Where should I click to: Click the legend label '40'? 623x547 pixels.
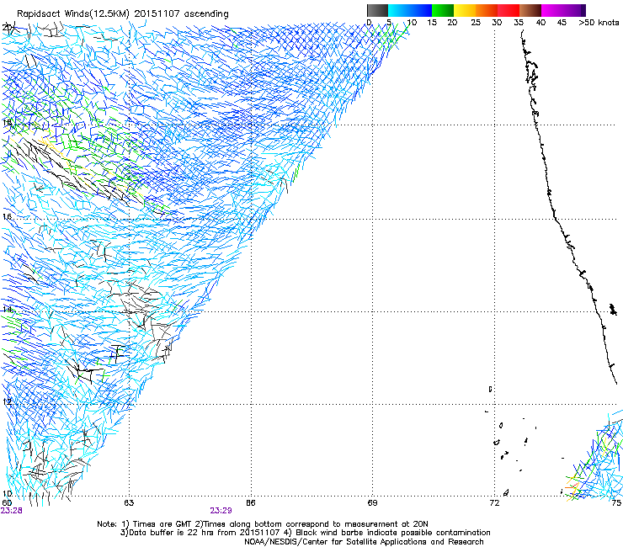click(540, 23)
